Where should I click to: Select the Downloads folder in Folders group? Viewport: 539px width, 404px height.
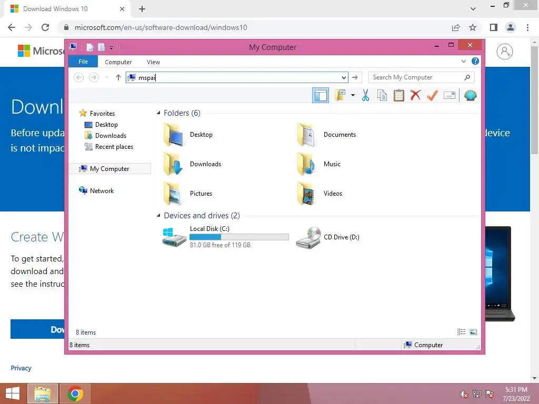[192, 164]
